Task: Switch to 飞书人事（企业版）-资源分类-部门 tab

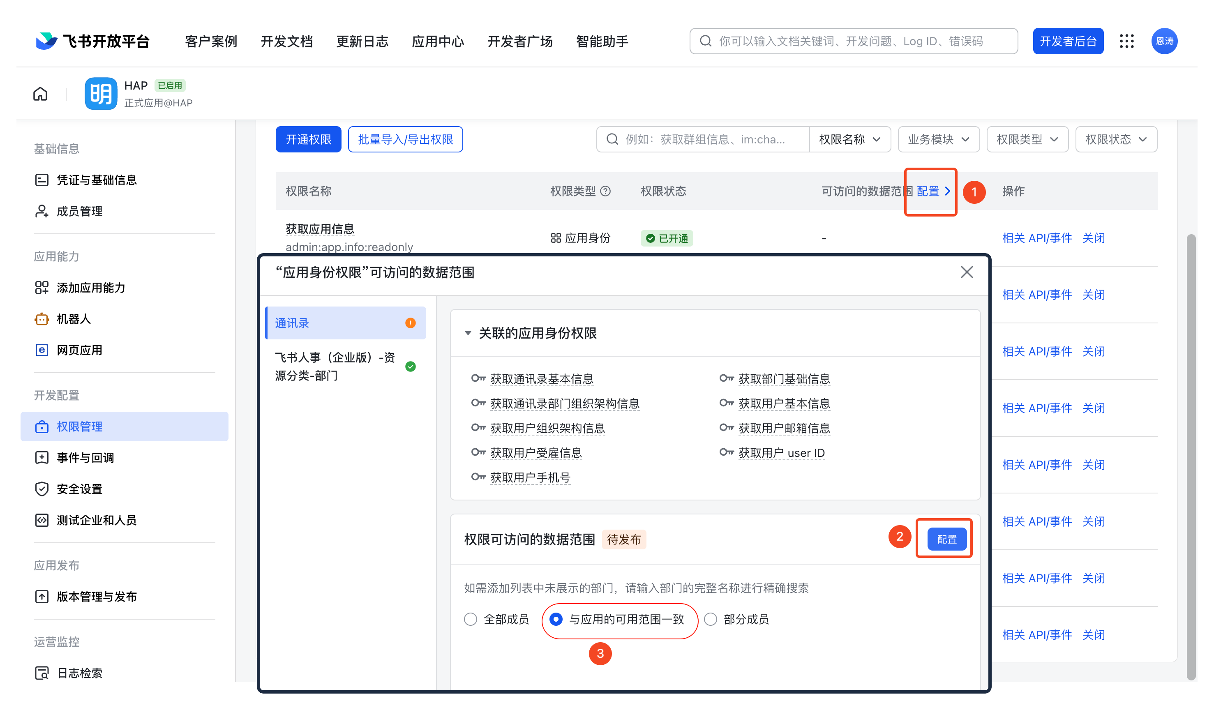Action: pyautogui.click(x=335, y=367)
